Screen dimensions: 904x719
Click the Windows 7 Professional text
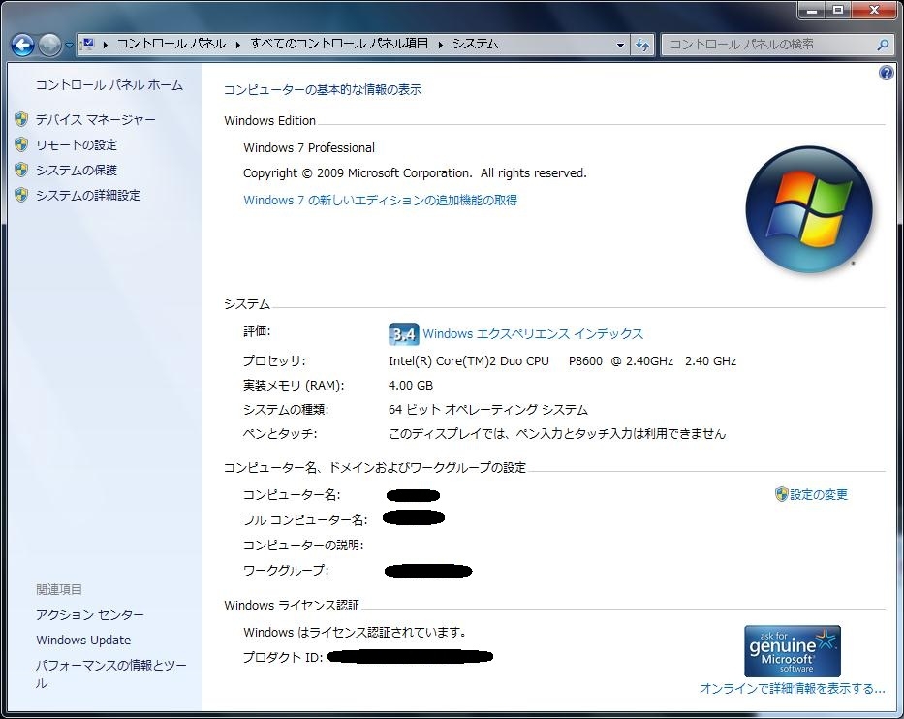tap(309, 147)
